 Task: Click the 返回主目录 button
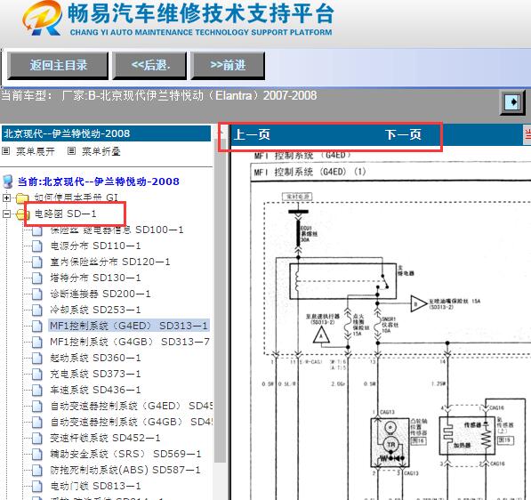tap(58, 65)
